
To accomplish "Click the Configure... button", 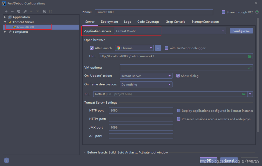I will pos(241,31).
